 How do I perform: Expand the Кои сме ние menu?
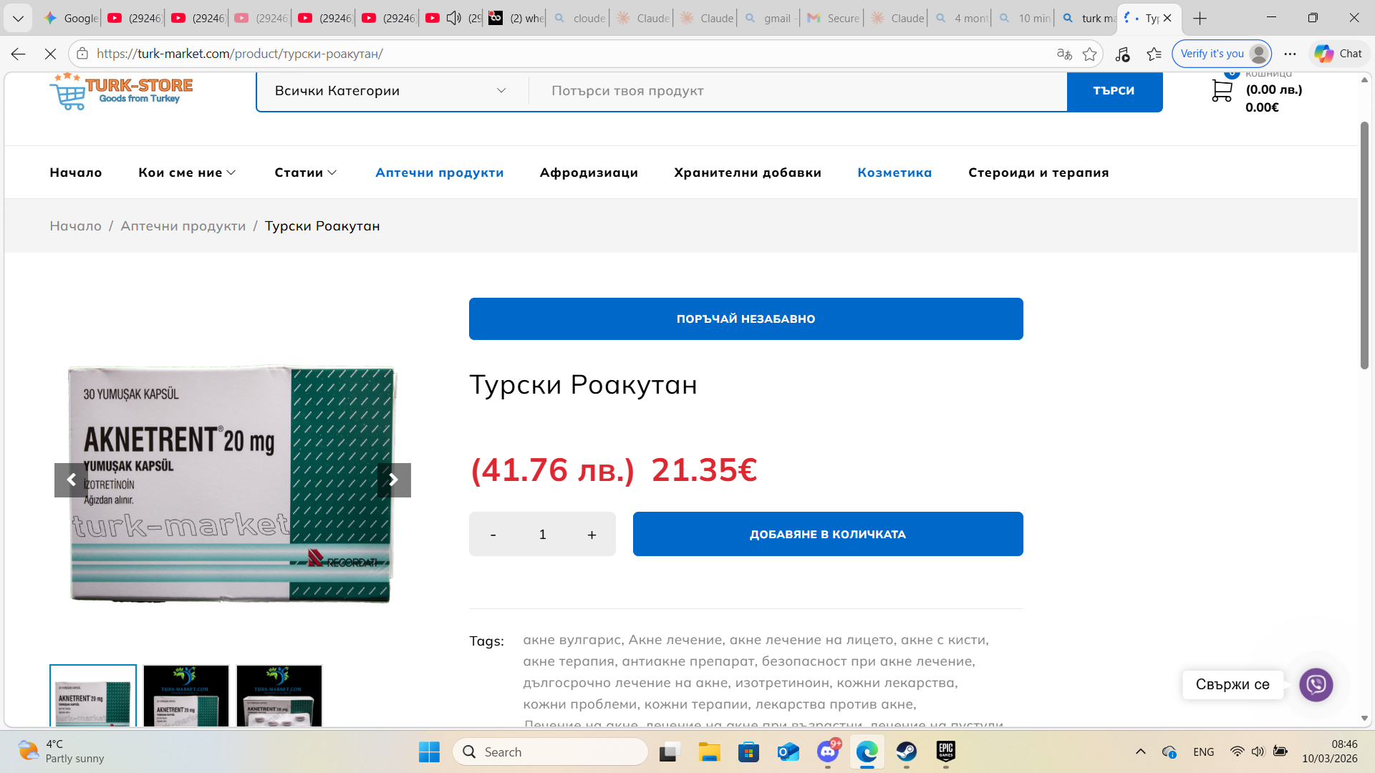point(186,172)
